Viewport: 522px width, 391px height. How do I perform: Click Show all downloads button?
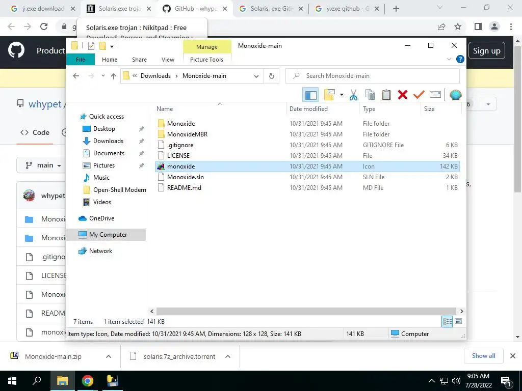point(483,356)
